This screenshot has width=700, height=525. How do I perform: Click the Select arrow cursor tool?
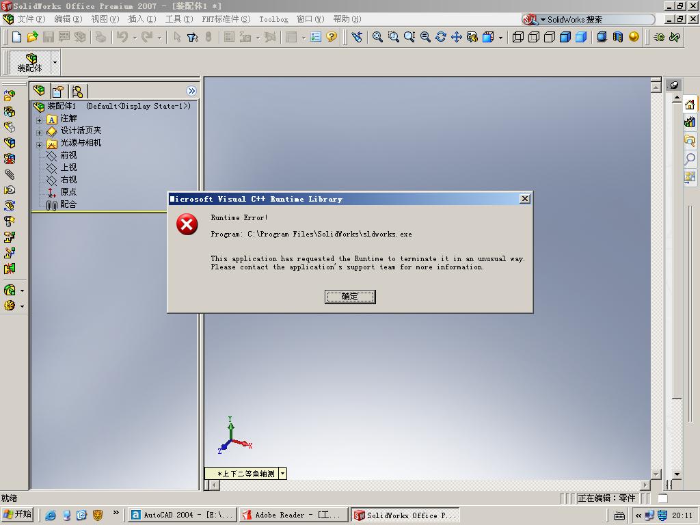click(x=177, y=37)
